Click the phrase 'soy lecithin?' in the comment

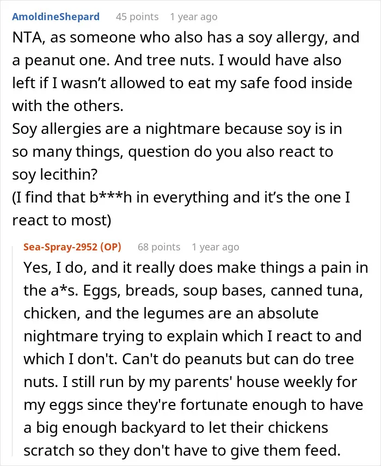(x=54, y=175)
